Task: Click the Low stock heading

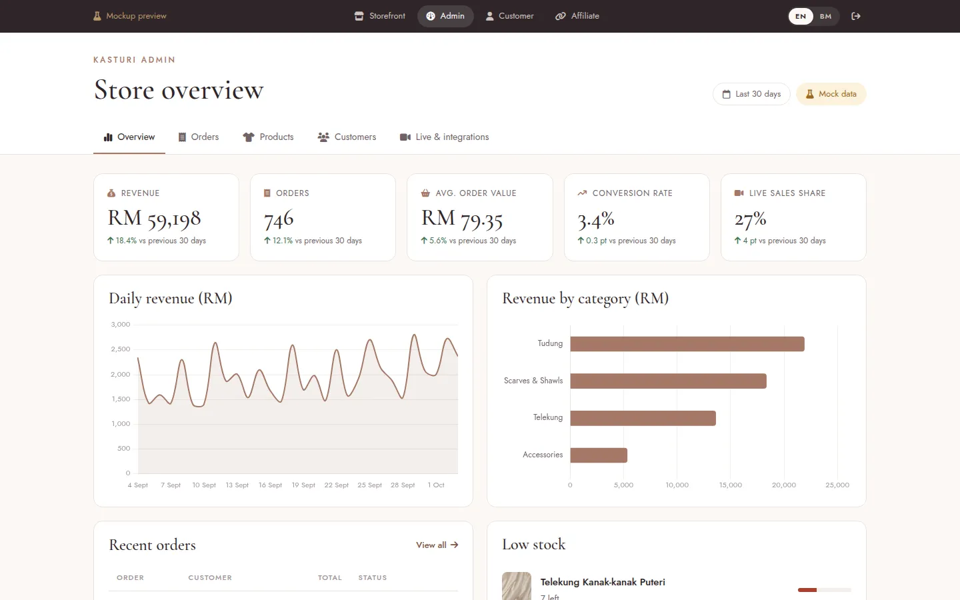Action: click(533, 545)
